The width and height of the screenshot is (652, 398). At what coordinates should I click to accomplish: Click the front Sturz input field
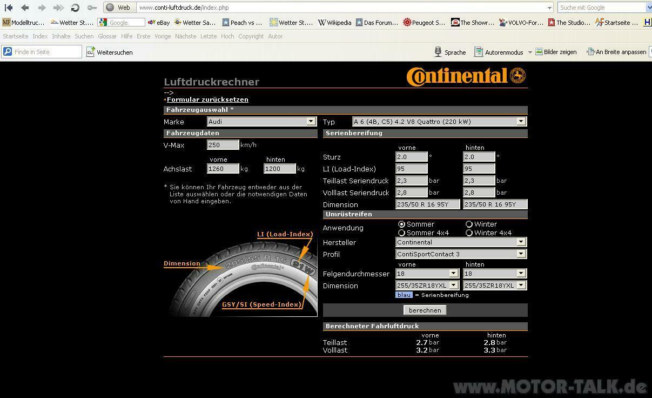tap(412, 156)
